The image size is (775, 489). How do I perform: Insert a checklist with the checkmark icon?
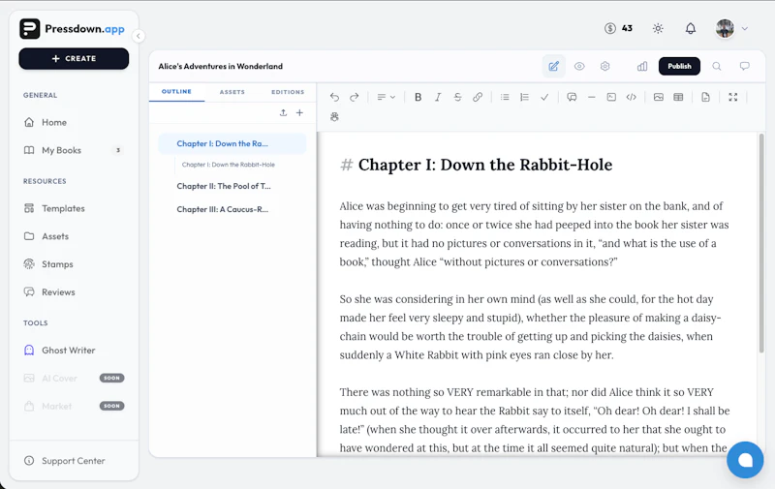(544, 97)
